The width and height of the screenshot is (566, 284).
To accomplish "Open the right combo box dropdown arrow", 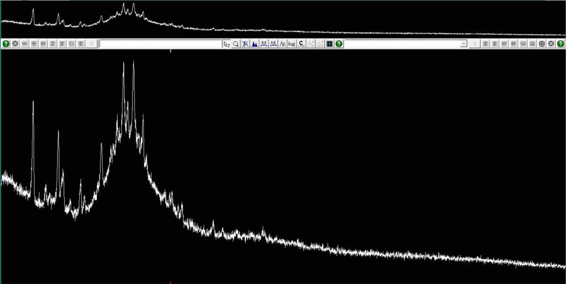I will [x=463, y=44].
